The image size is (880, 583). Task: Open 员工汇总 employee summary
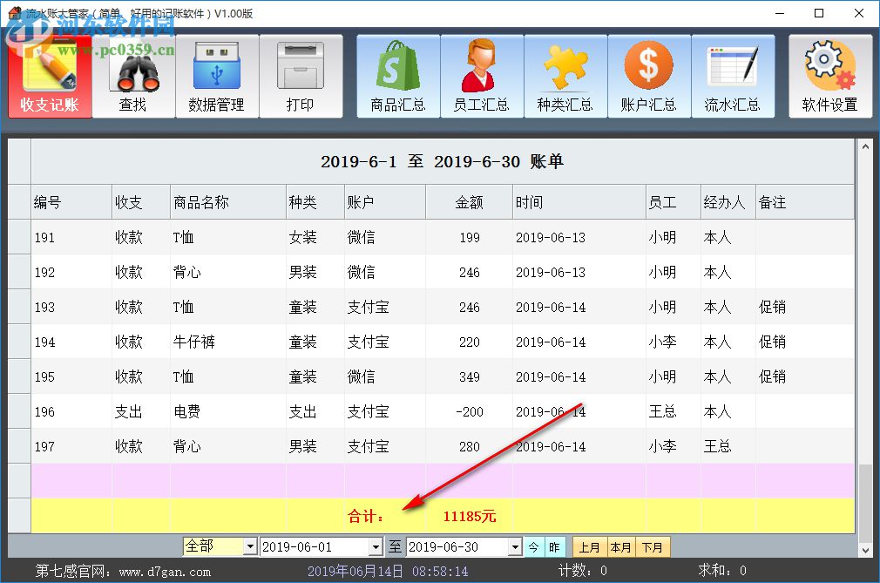(x=482, y=77)
